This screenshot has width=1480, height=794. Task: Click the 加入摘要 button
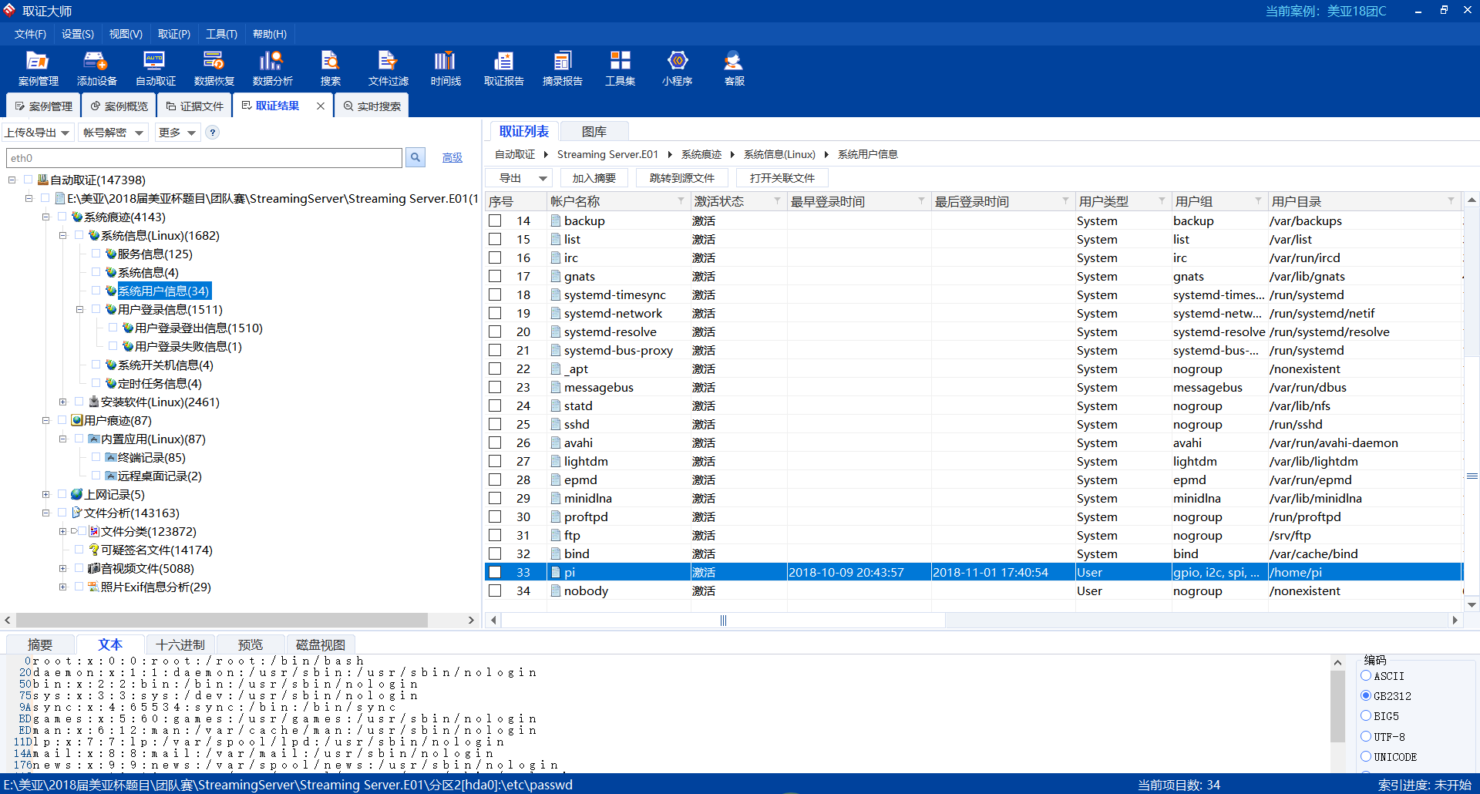[594, 178]
